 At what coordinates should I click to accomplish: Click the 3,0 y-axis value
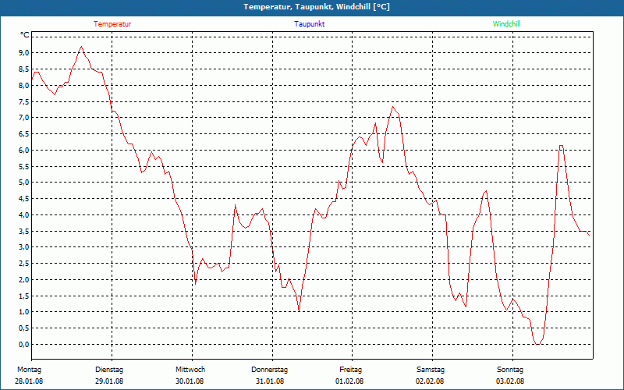pyautogui.click(x=24, y=246)
